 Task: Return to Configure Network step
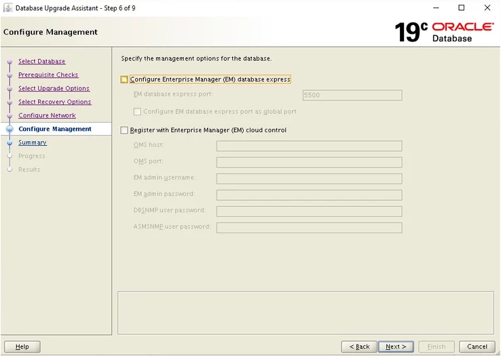[47, 115]
